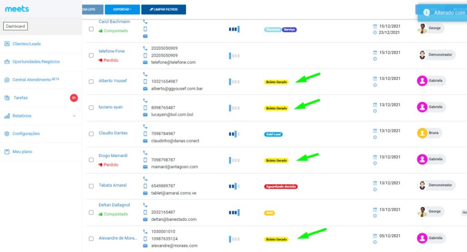Open Central Atendimento BETA
Image resolution: width=467 pixels, height=252 pixels.
[36, 79]
